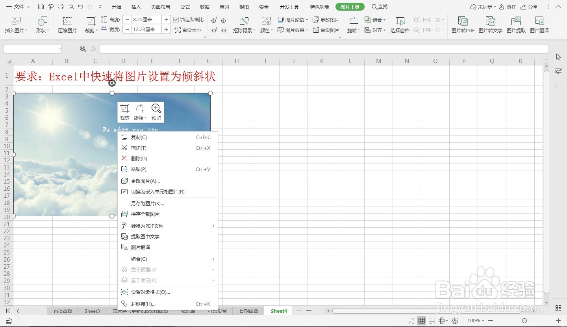Increase picture contrast icon
This screenshot has height=327, width=567.
(214, 20)
